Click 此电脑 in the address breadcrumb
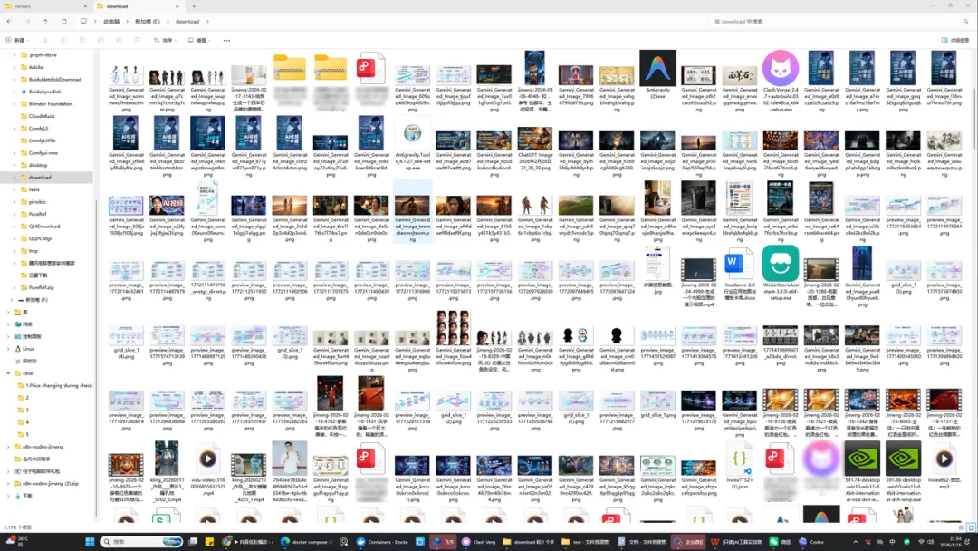978x551 pixels. [111, 21]
